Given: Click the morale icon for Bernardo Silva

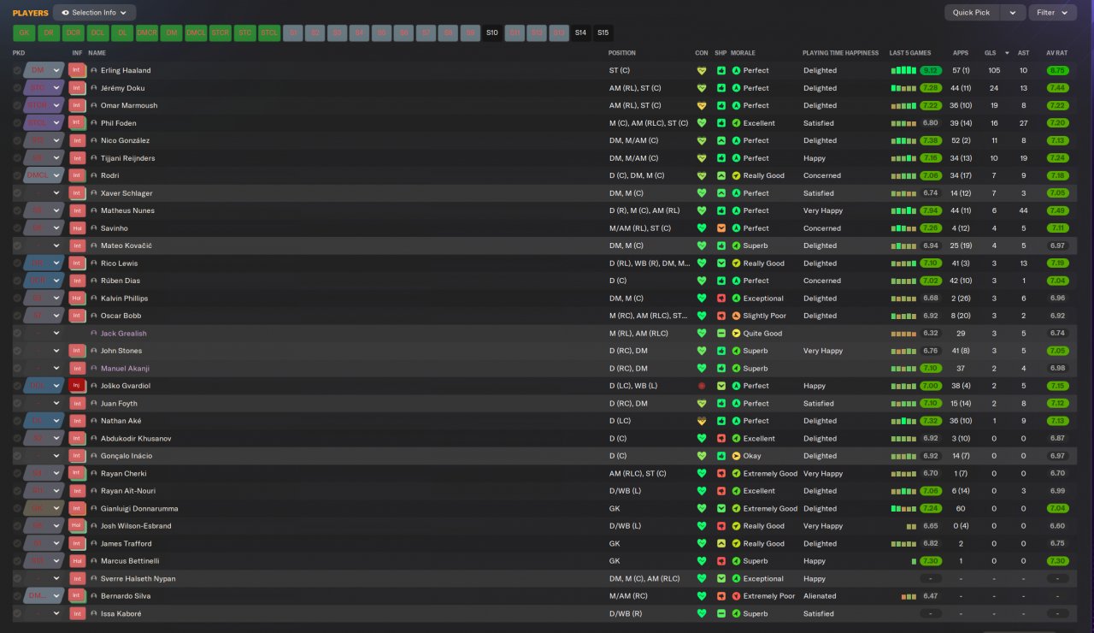Looking at the screenshot, I should [736, 596].
